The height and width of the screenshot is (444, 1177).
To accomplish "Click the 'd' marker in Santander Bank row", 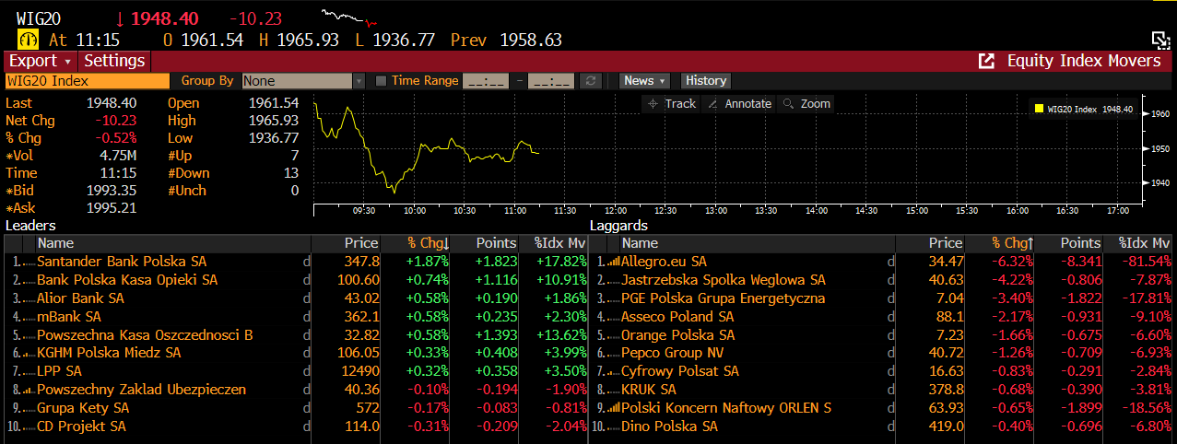I will pos(306,262).
